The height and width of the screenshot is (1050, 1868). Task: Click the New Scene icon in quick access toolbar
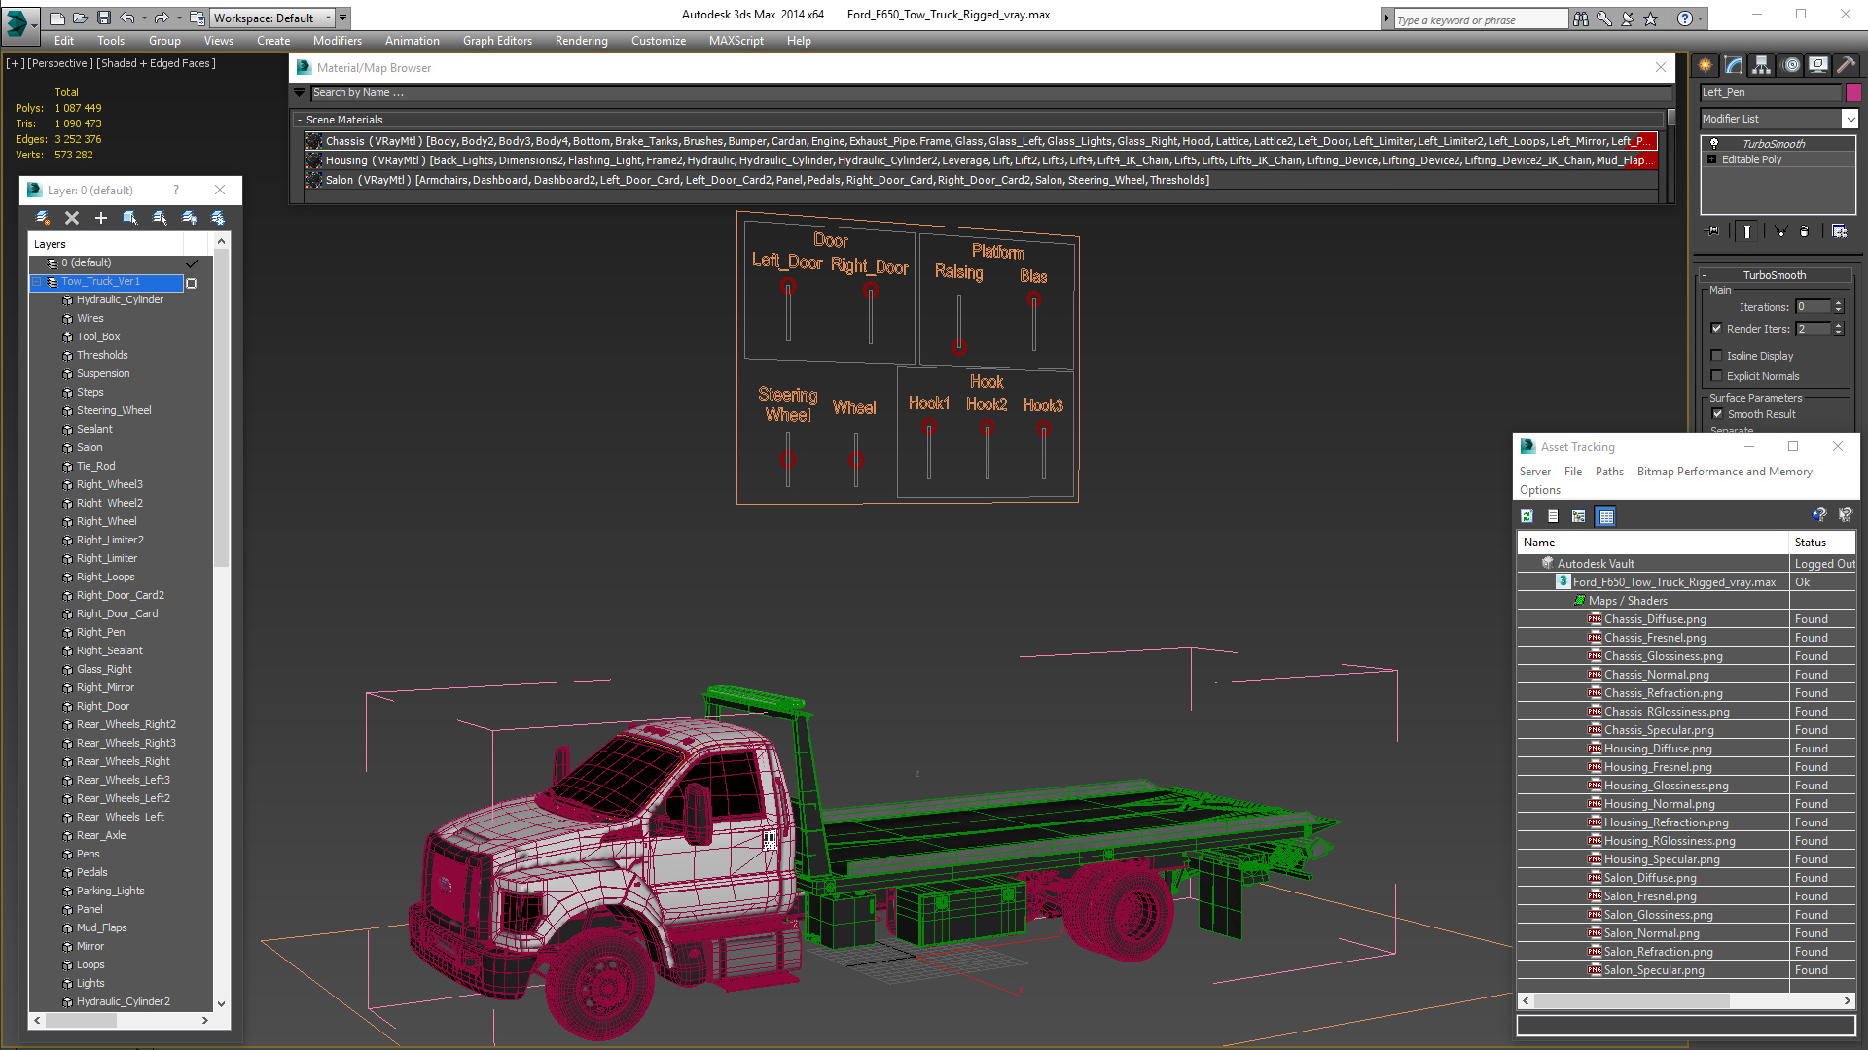tap(57, 17)
